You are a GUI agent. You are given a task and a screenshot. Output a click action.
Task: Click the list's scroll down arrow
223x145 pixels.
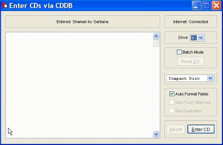(156, 134)
